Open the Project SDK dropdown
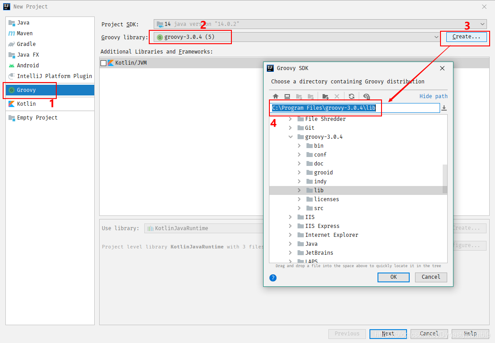Image resolution: width=495 pixels, height=343 pixels. coord(482,24)
